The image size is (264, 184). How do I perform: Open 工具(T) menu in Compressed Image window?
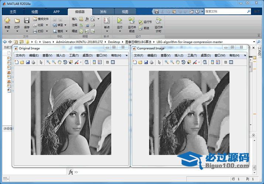coord(192,55)
